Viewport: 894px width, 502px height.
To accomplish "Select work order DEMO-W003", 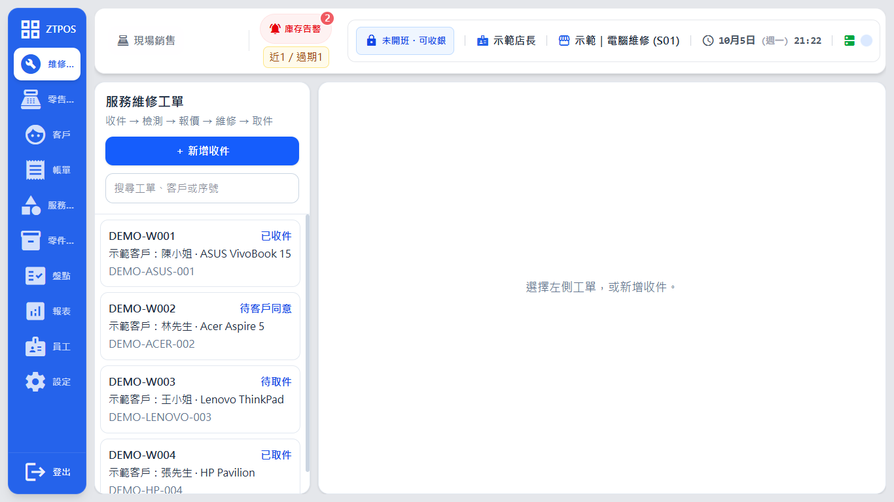I will click(200, 399).
